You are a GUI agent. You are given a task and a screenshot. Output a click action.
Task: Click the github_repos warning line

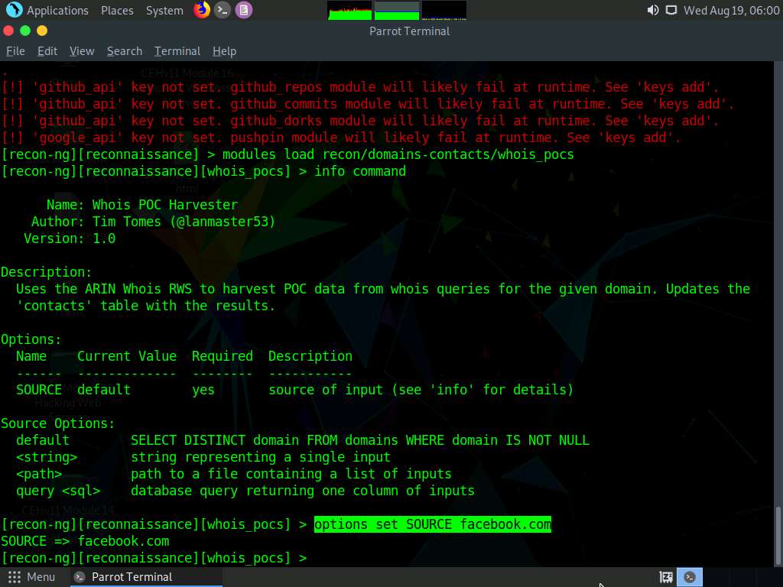point(360,87)
